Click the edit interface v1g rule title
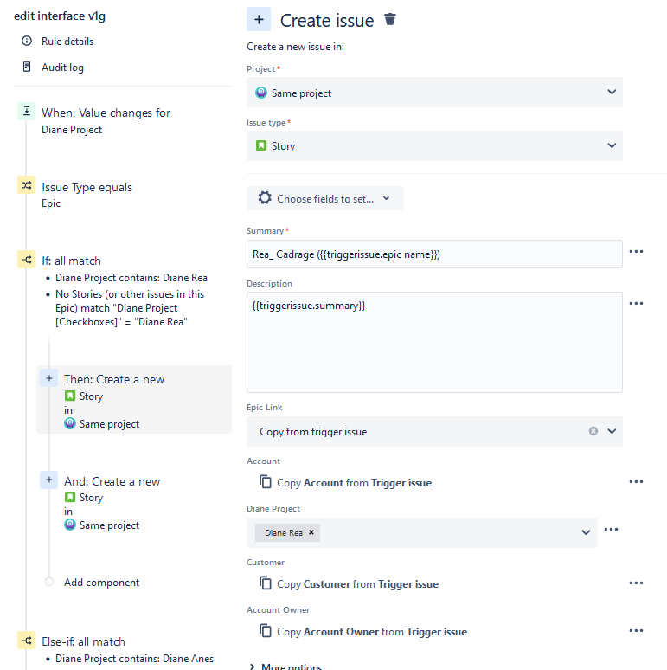 pos(60,16)
